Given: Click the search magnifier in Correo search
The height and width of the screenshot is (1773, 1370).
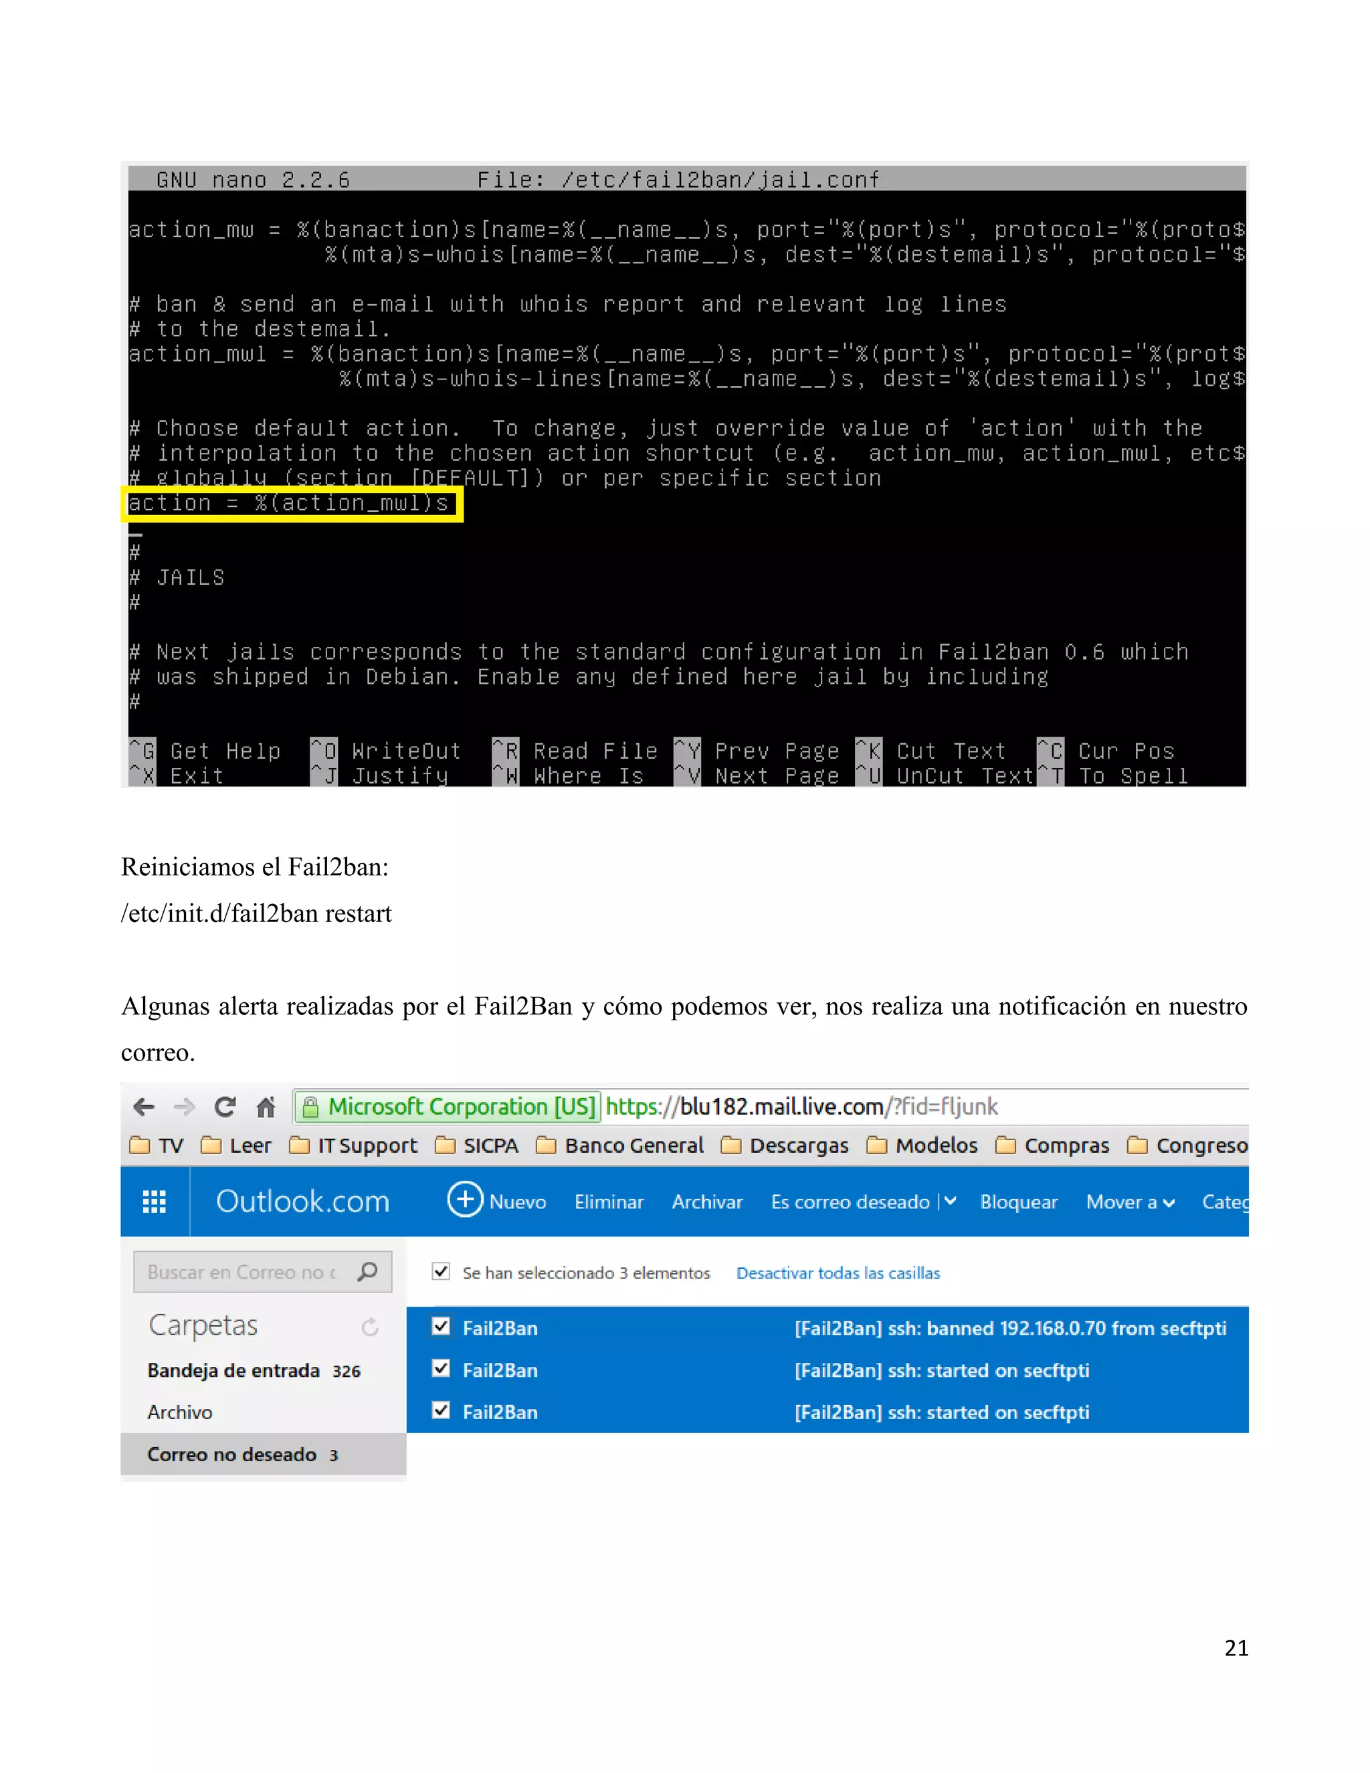Looking at the screenshot, I should (x=368, y=1271).
